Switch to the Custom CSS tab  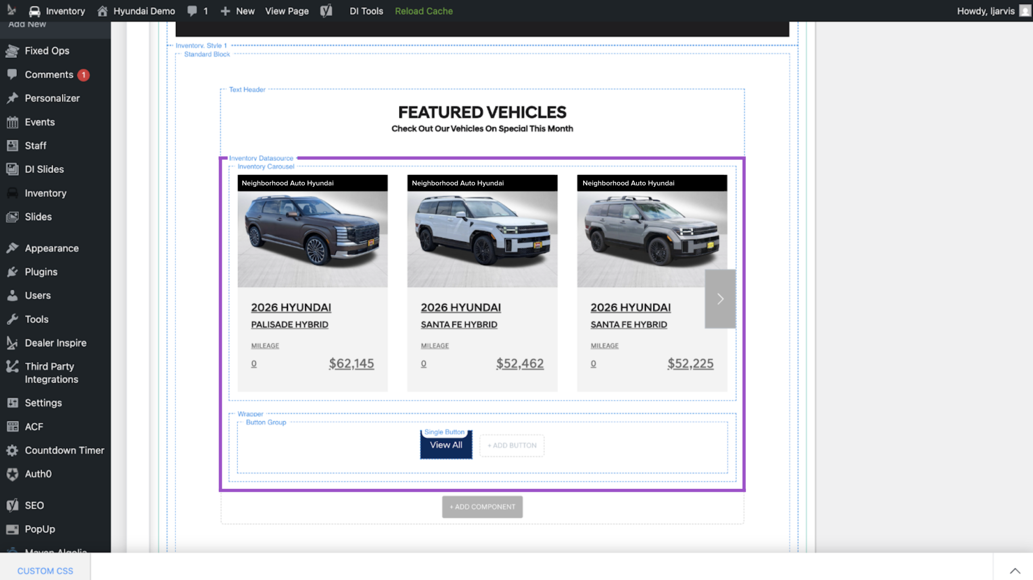(x=45, y=571)
